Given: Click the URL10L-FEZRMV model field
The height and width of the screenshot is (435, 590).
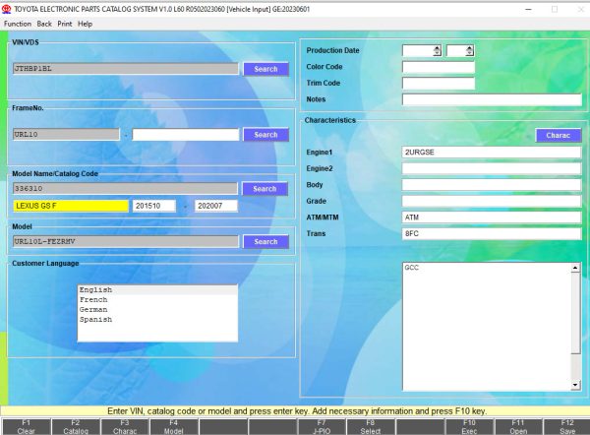Looking at the screenshot, I should [x=126, y=241].
